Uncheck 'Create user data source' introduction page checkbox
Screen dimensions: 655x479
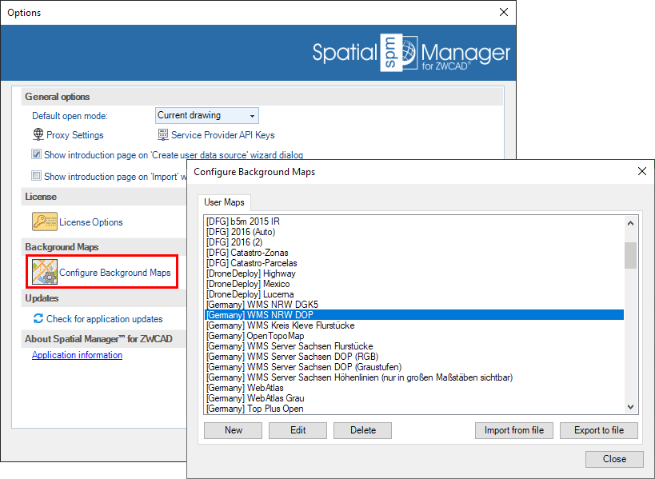37,155
